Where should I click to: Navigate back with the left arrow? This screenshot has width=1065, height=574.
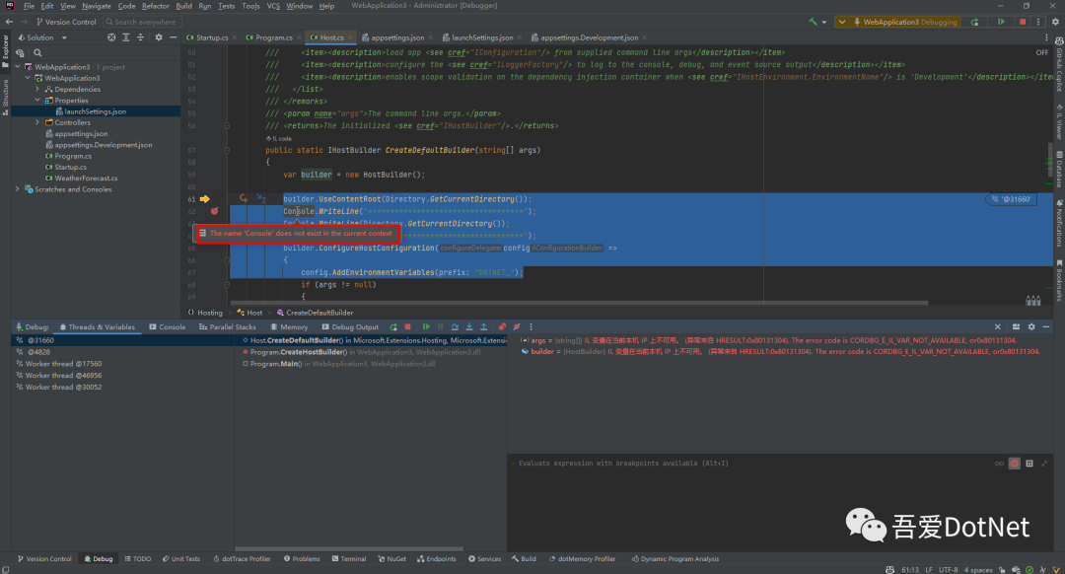(9, 22)
